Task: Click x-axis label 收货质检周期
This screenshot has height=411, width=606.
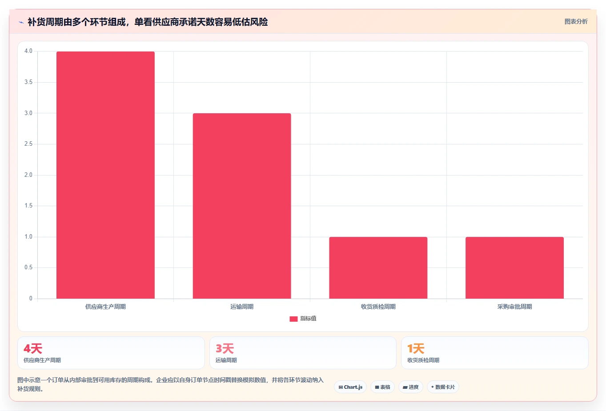Action: pyautogui.click(x=378, y=307)
